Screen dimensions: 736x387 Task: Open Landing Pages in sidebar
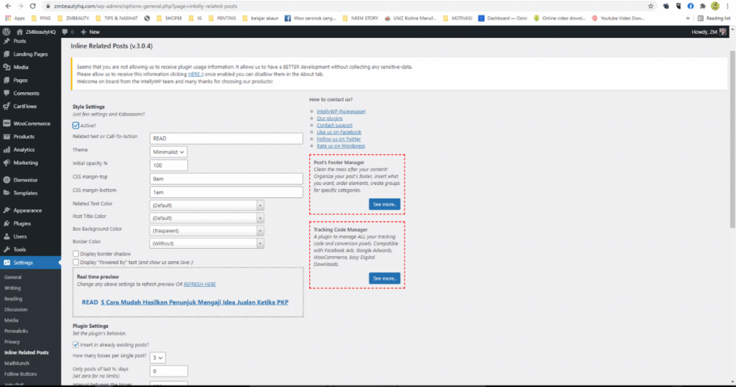pyautogui.click(x=30, y=54)
